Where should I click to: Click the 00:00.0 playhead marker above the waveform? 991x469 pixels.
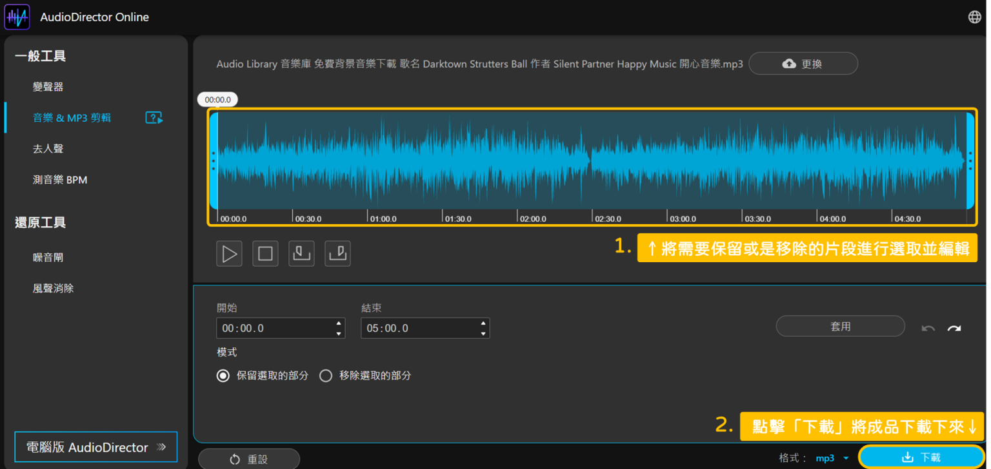tap(217, 99)
